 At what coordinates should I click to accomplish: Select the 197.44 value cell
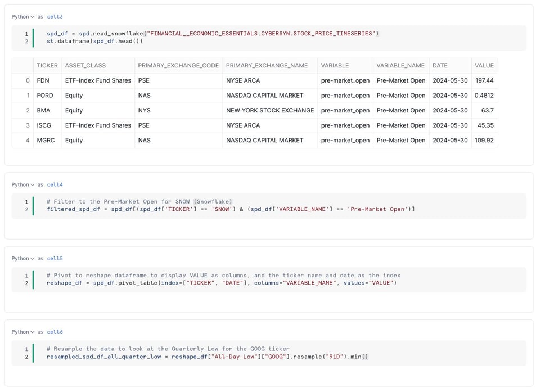coord(484,80)
